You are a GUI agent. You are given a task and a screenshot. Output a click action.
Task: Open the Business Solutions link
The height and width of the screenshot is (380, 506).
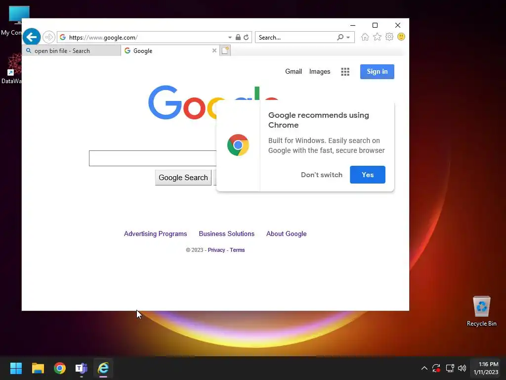coord(226,234)
